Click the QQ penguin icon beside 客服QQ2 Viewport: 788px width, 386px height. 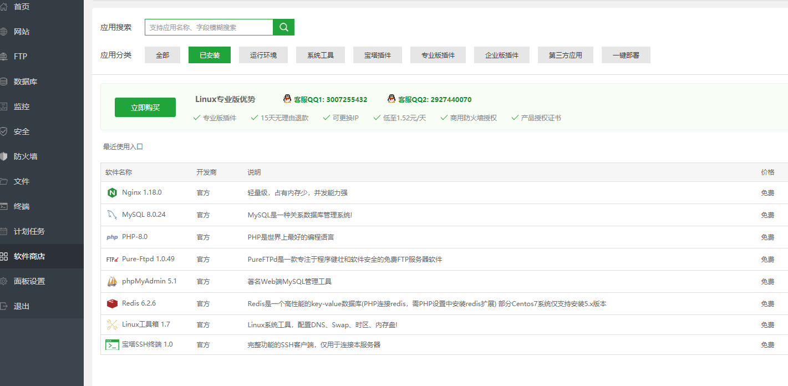click(x=392, y=99)
